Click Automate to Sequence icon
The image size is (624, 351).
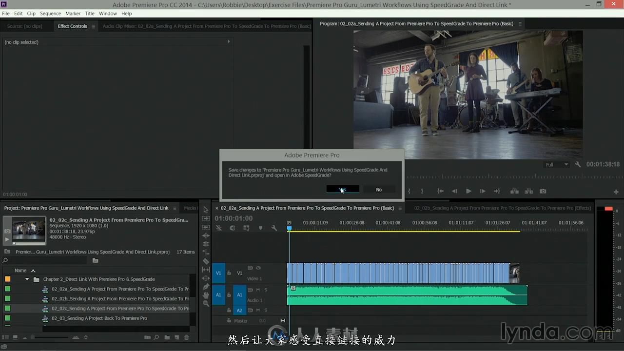point(147,337)
